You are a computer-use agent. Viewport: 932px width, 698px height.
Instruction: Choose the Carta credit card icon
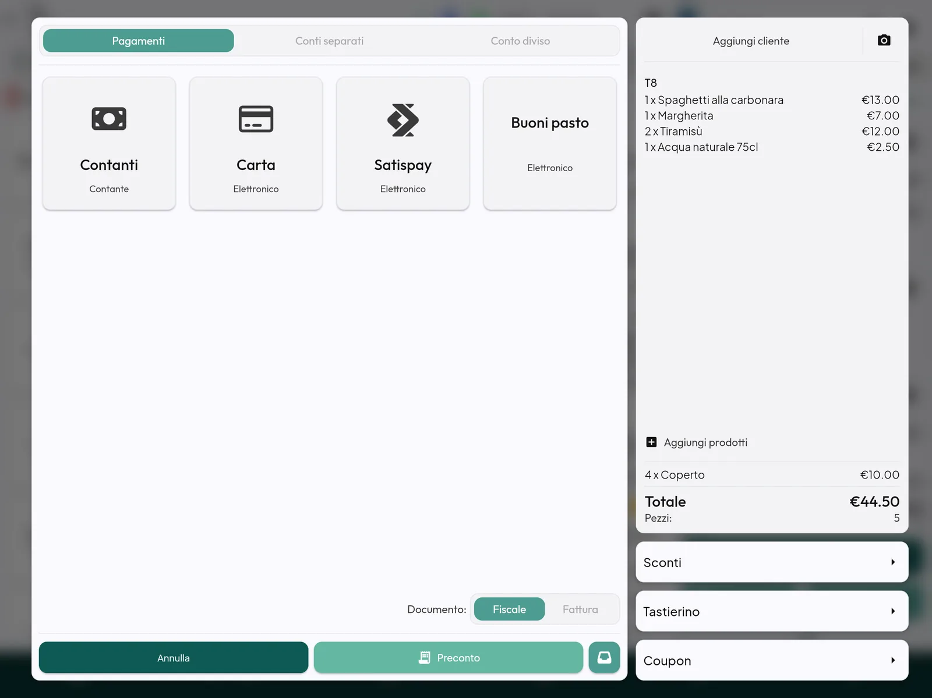256,119
